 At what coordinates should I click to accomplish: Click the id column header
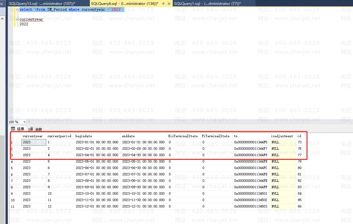click(x=300, y=136)
